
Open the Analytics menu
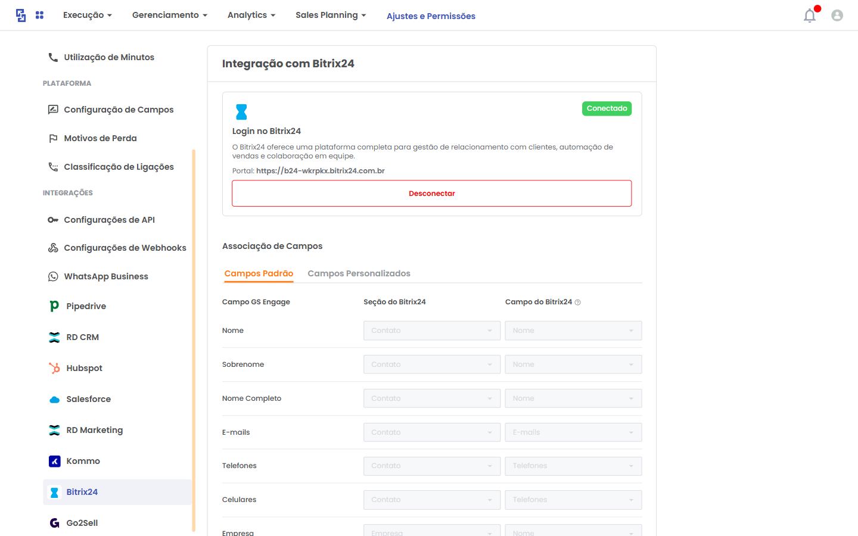(251, 15)
